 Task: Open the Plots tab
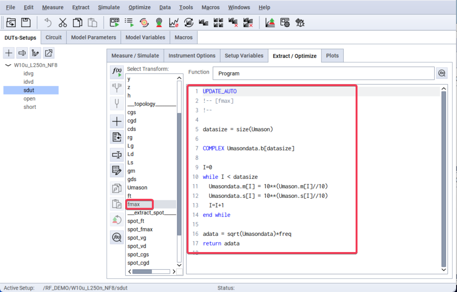tap(332, 56)
